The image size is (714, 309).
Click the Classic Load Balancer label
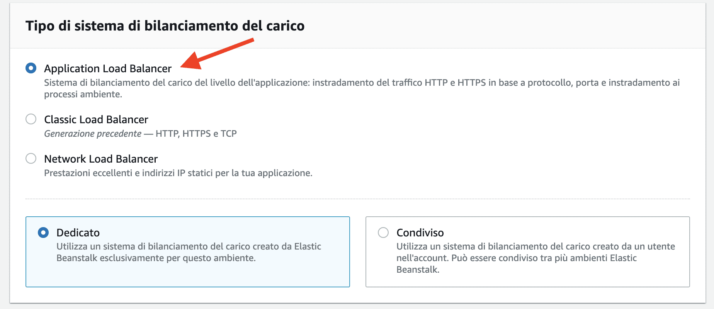click(x=96, y=119)
